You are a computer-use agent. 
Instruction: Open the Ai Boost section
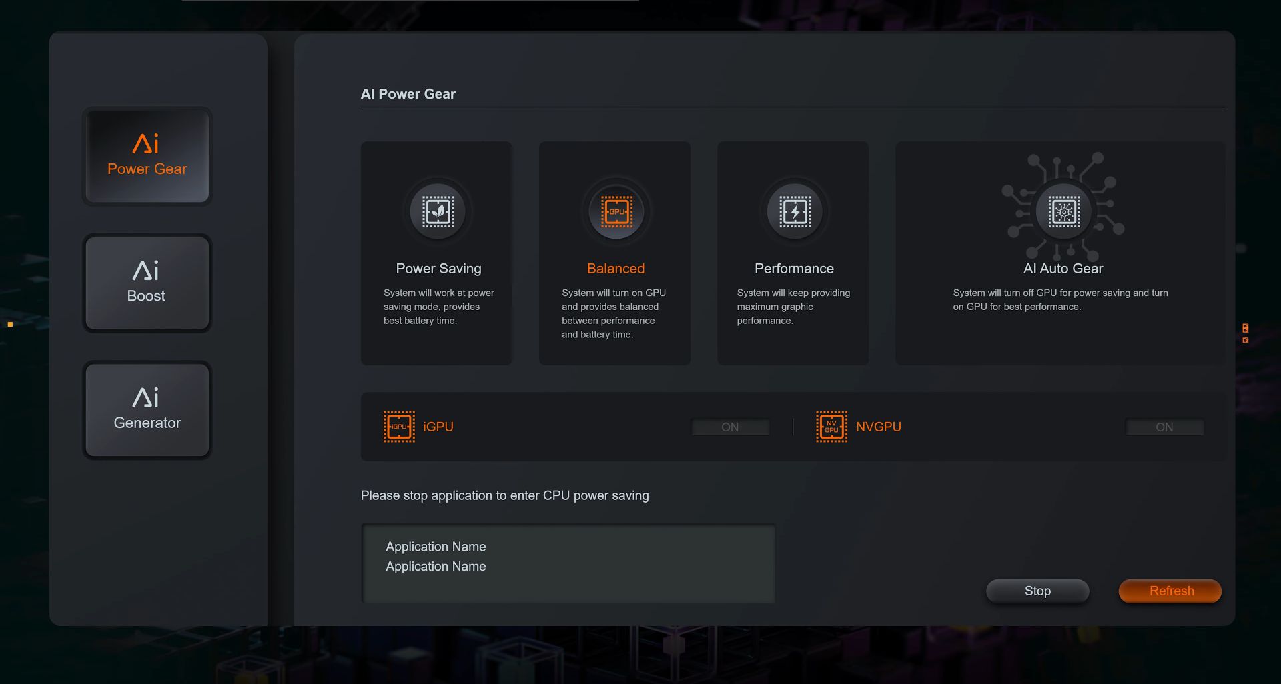pos(146,283)
